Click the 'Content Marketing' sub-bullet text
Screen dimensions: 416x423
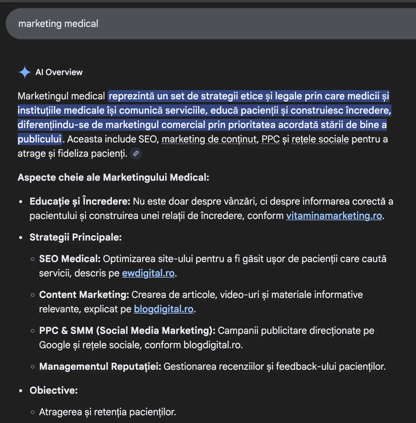point(84,295)
